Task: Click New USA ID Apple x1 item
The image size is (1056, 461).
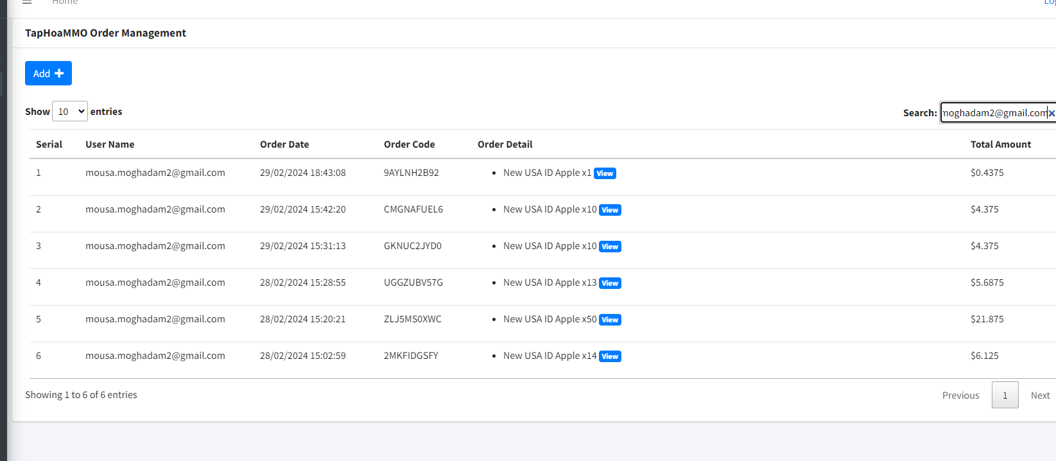Action: click(x=547, y=173)
